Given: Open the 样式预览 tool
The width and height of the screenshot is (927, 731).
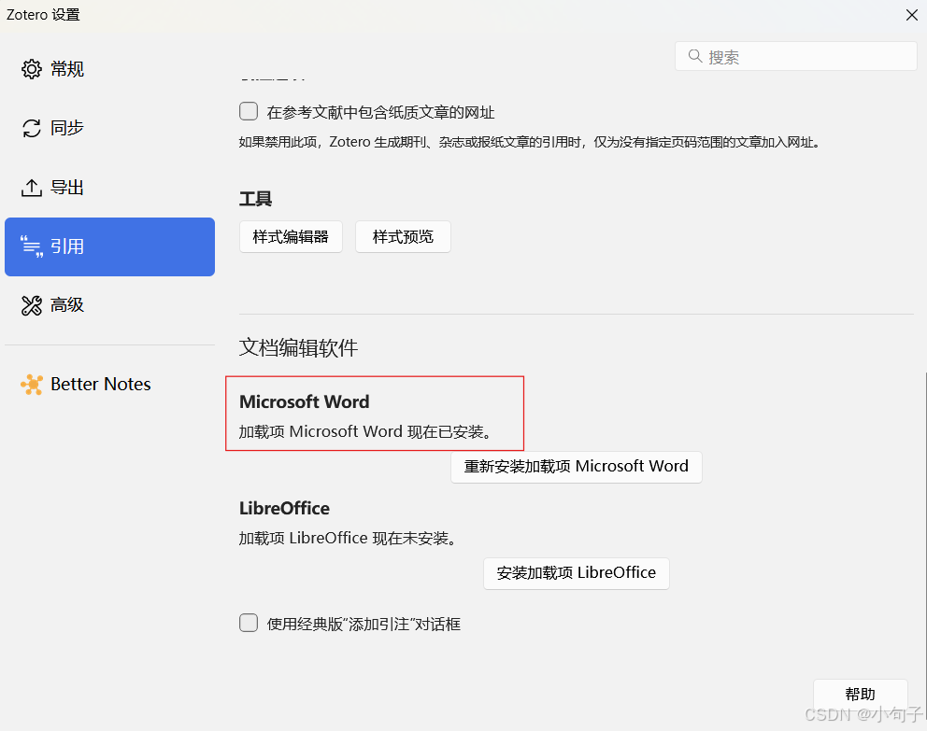Looking at the screenshot, I should pos(403,237).
